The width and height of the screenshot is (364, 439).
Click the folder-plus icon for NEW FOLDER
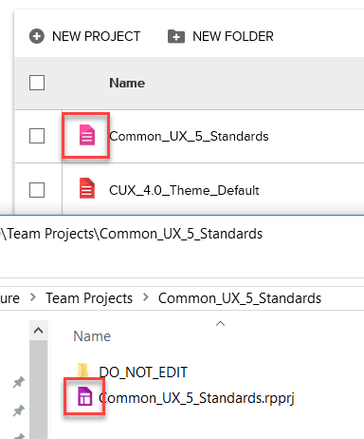click(176, 36)
